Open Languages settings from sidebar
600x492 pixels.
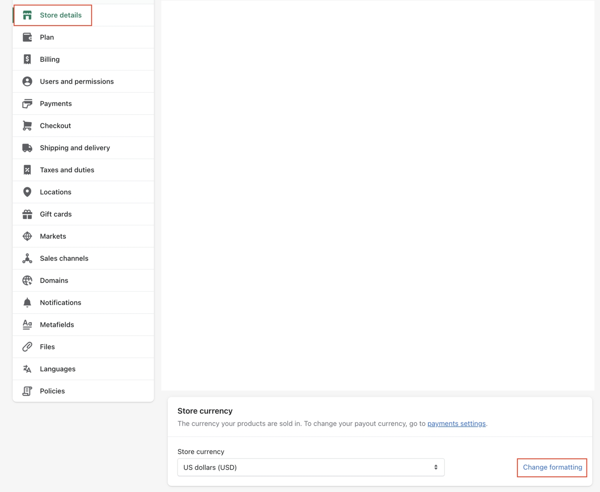(x=57, y=369)
